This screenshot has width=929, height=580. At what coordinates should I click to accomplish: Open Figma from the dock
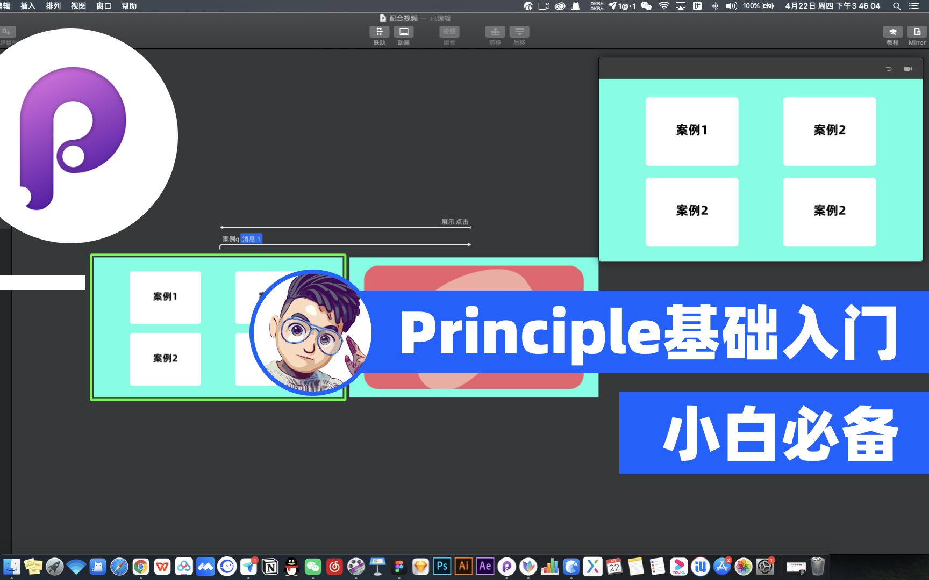pyautogui.click(x=399, y=567)
